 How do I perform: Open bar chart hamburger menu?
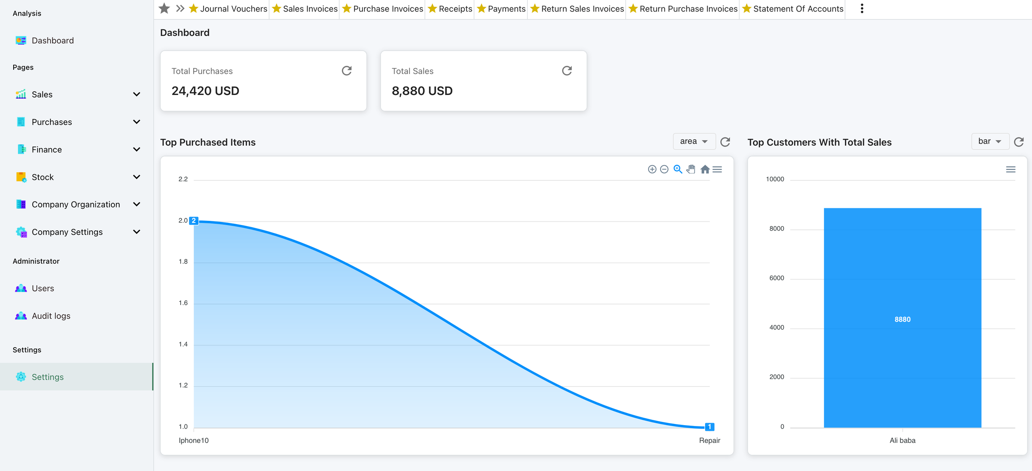pyautogui.click(x=1011, y=169)
